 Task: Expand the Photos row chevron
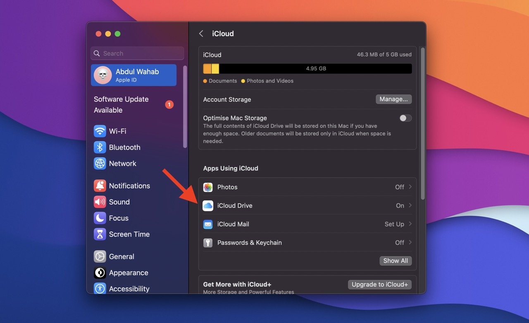[x=410, y=187]
